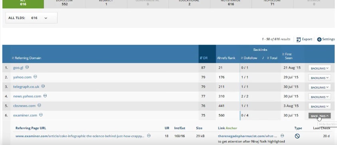Click the nofollow type icon in the examiner row
The image size is (337, 145).
(x=297, y=136)
